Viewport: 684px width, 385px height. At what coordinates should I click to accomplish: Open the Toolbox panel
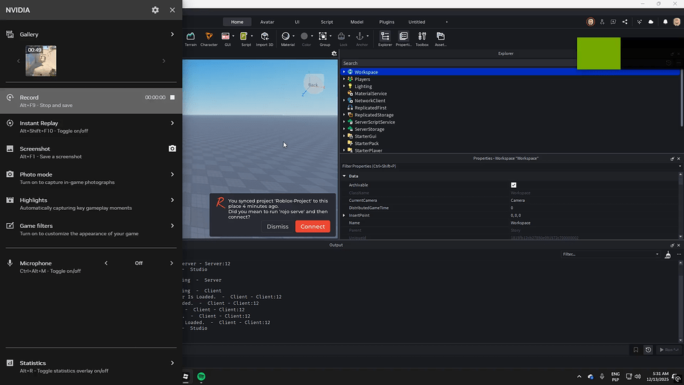pyautogui.click(x=421, y=38)
